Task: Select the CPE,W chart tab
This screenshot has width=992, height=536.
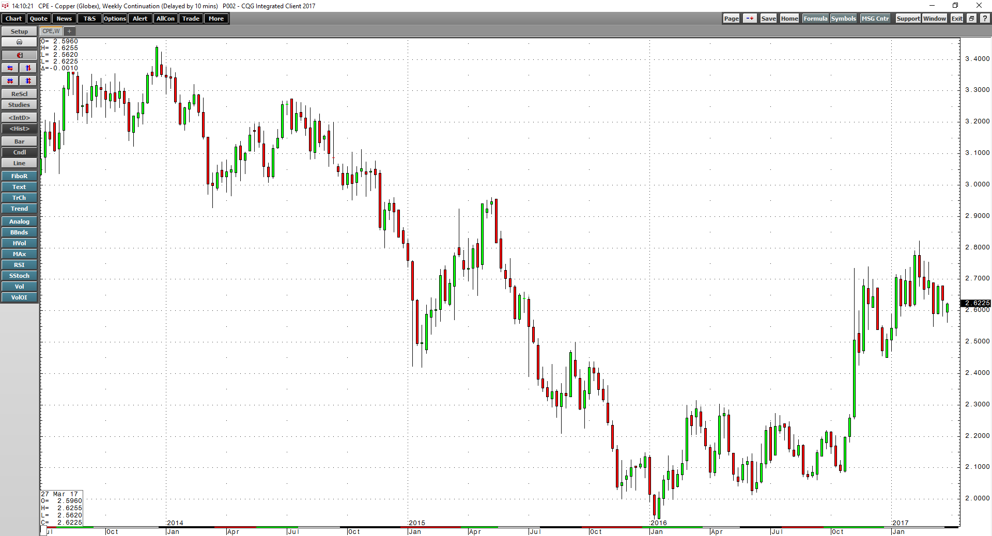Action: (x=51, y=31)
